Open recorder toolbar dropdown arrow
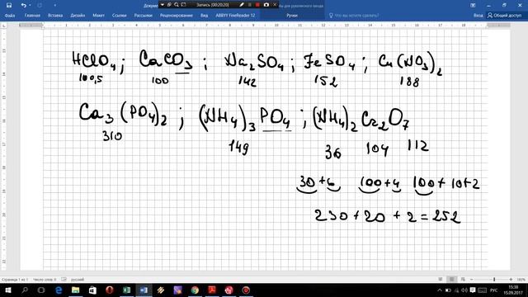Viewport: 528px width, 297px height. coord(163,5)
